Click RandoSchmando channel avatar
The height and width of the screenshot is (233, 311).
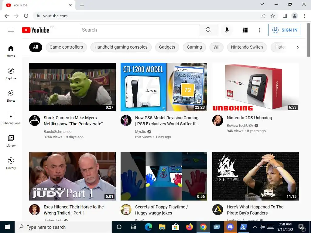pos(35,120)
